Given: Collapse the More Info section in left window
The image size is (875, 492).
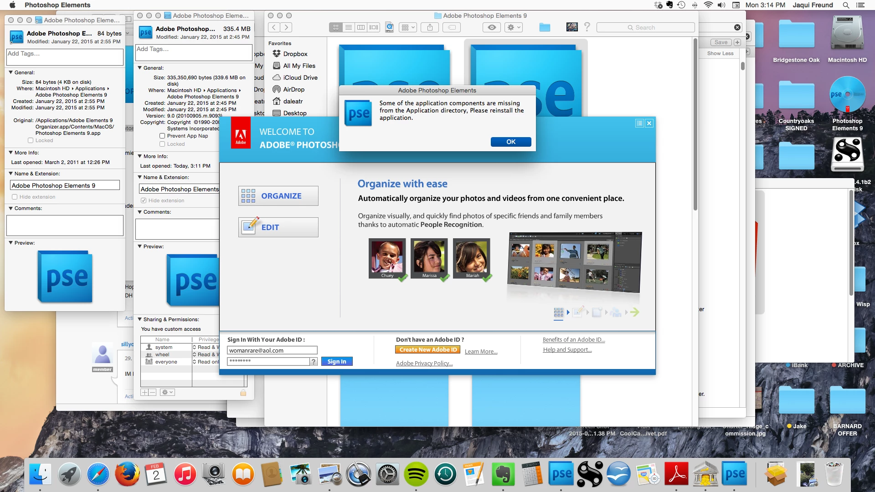Looking at the screenshot, I should [x=11, y=153].
